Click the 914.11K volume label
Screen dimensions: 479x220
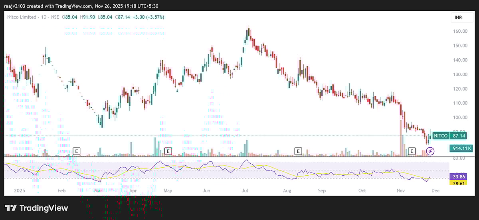point(462,149)
